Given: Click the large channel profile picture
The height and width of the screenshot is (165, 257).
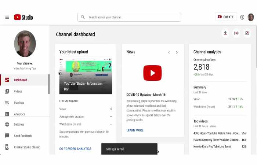Looking at the screenshot, I should [x=25, y=44].
